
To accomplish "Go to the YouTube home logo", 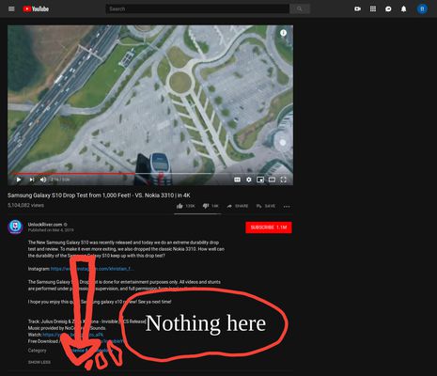I will pos(36,8).
